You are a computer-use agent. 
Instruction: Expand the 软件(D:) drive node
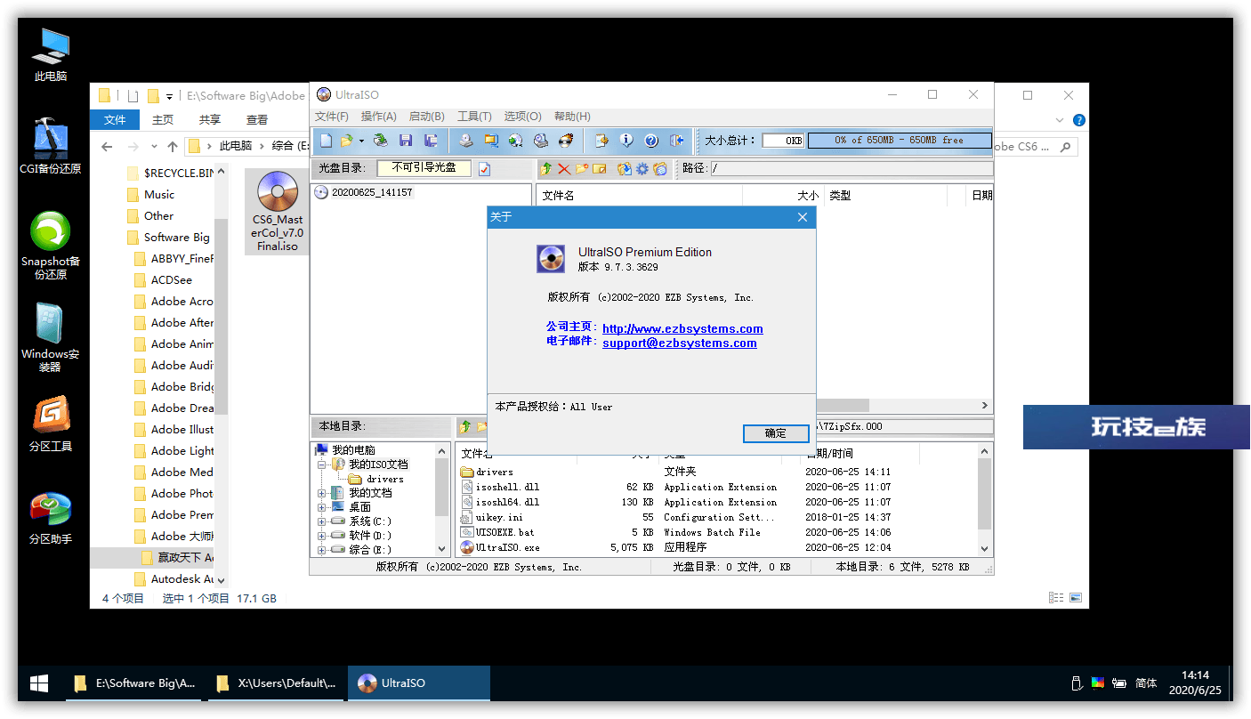coord(322,536)
